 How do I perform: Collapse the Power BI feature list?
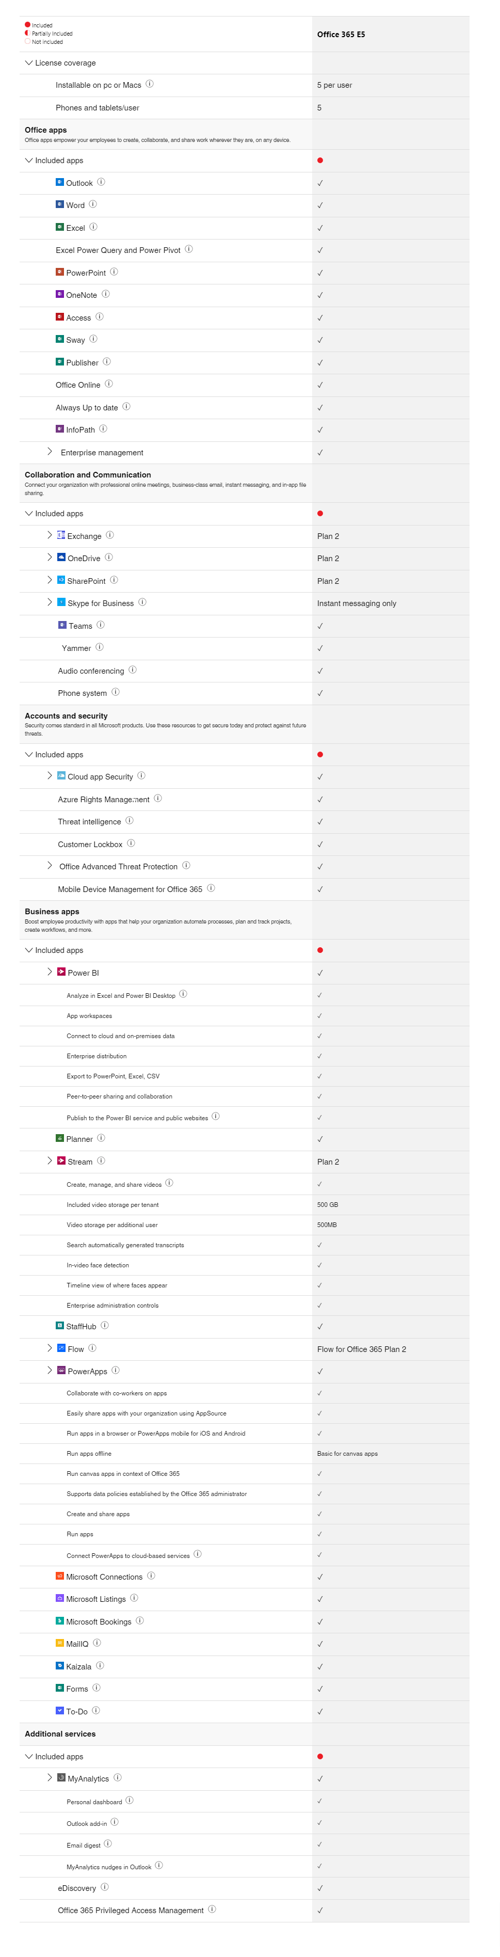[x=50, y=972]
